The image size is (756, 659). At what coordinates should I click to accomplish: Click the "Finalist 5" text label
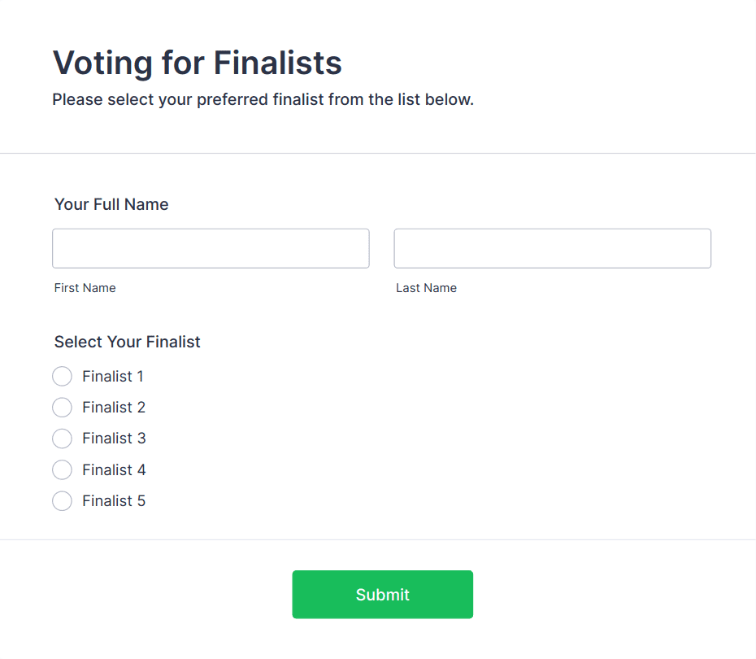pyautogui.click(x=114, y=501)
